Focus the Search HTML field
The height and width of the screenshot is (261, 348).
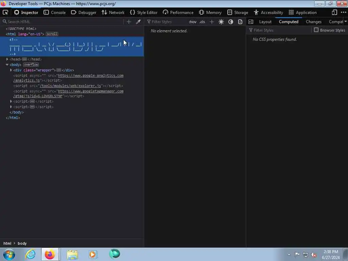[x=62, y=22]
